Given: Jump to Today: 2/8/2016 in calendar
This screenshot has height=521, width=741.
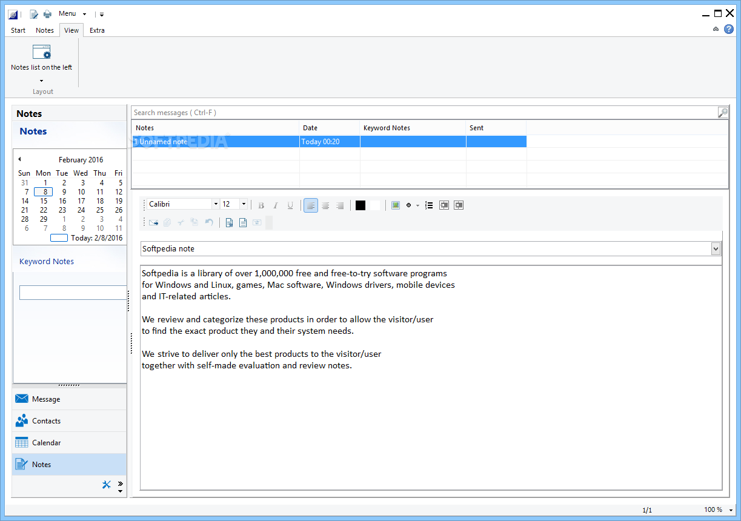Looking at the screenshot, I should (x=86, y=238).
